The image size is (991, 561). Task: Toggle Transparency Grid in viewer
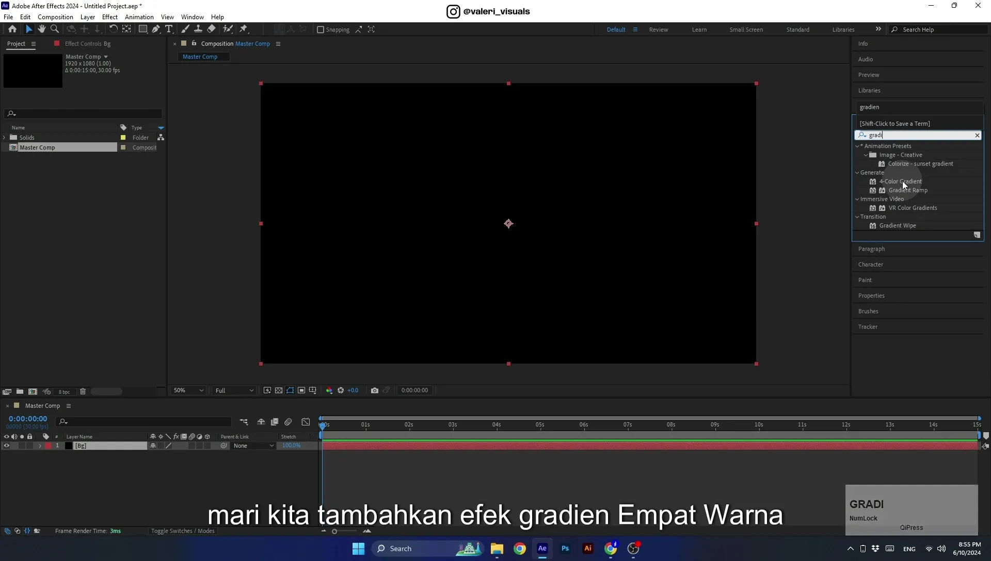pos(279,390)
